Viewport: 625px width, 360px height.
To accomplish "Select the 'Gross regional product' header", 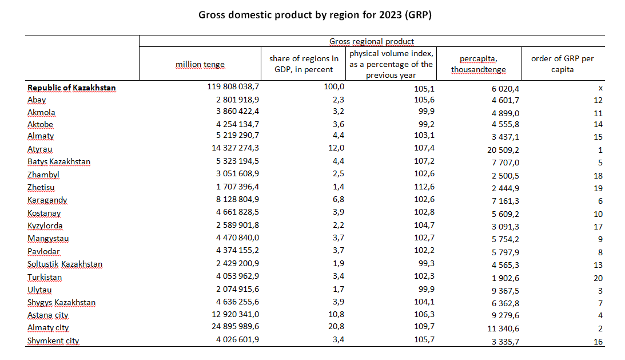I will [x=372, y=41].
